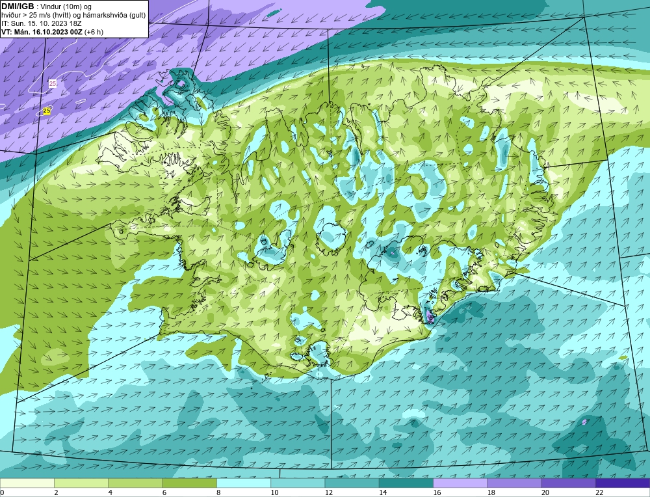Click the legend number 16

[437, 492]
